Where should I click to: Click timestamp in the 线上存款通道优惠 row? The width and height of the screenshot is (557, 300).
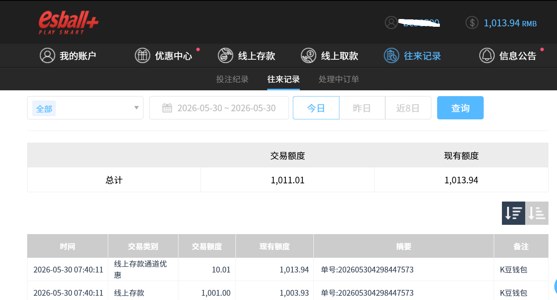coord(68,269)
